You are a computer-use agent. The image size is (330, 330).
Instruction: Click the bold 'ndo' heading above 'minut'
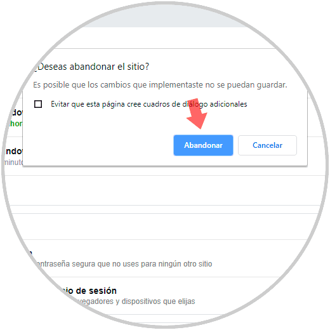point(13,151)
